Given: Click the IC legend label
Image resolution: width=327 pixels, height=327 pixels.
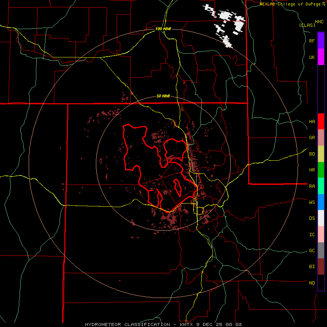Looking at the screenshot, I should [x=312, y=235].
